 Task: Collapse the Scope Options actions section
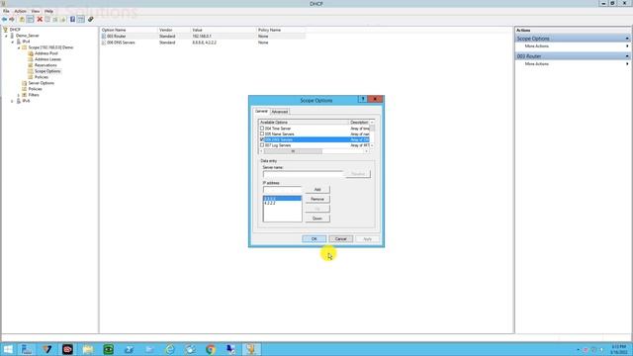(x=627, y=39)
